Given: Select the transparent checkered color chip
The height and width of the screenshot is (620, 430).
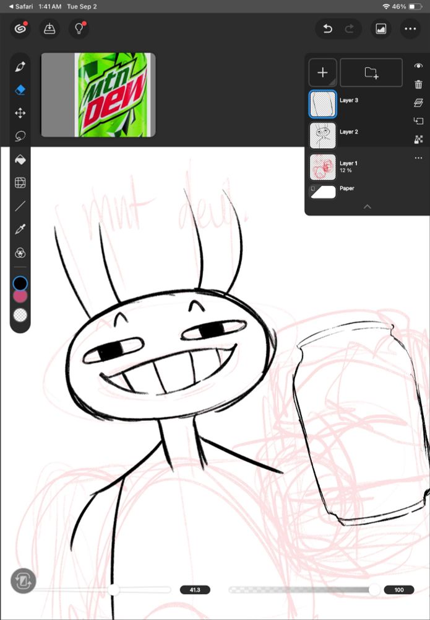Looking at the screenshot, I should (x=20, y=315).
